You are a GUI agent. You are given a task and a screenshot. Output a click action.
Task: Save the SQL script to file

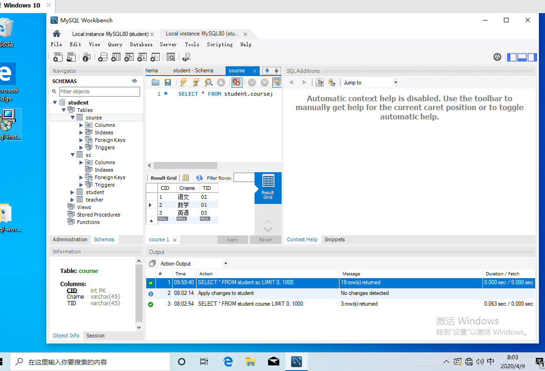coord(168,82)
